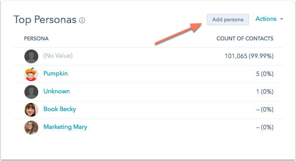Image resolution: width=296 pixels, height=161 pixels.
Task: Open the Book Becky avatar photo
Action: 31,110
